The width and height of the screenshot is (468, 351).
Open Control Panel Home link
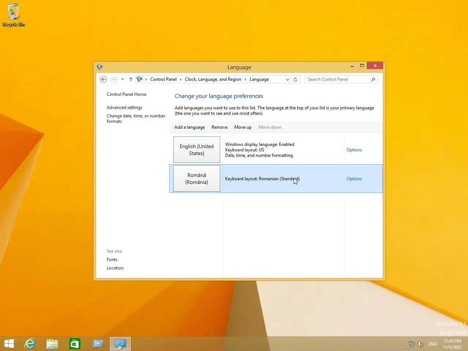coord(127,94)
